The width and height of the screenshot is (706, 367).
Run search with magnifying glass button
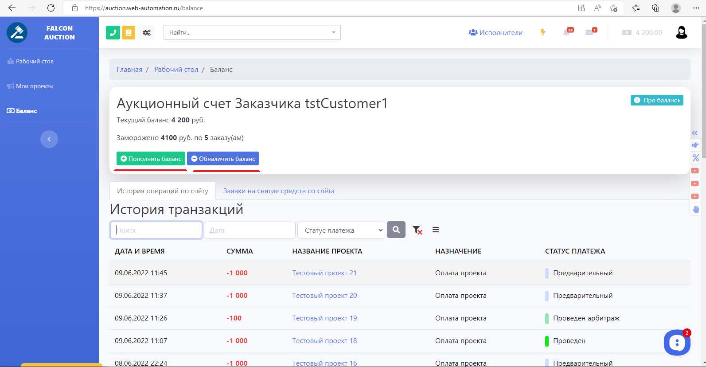point(396,230)
